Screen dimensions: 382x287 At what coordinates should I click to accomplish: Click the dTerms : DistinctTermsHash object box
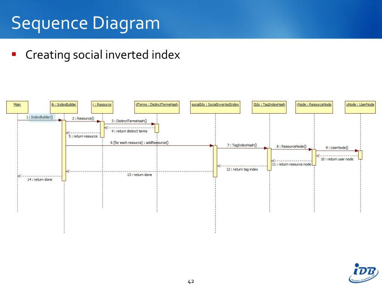[157, 107]
